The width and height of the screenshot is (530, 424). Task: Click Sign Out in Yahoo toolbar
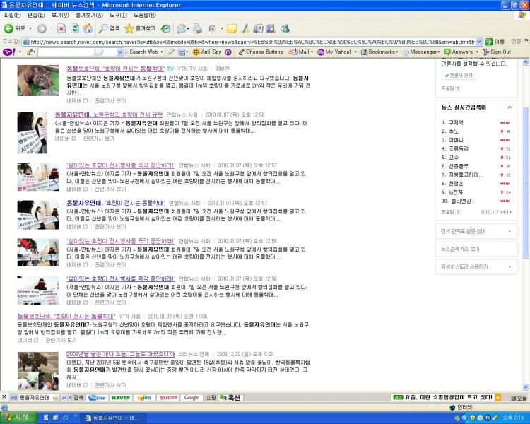(497, 52)
